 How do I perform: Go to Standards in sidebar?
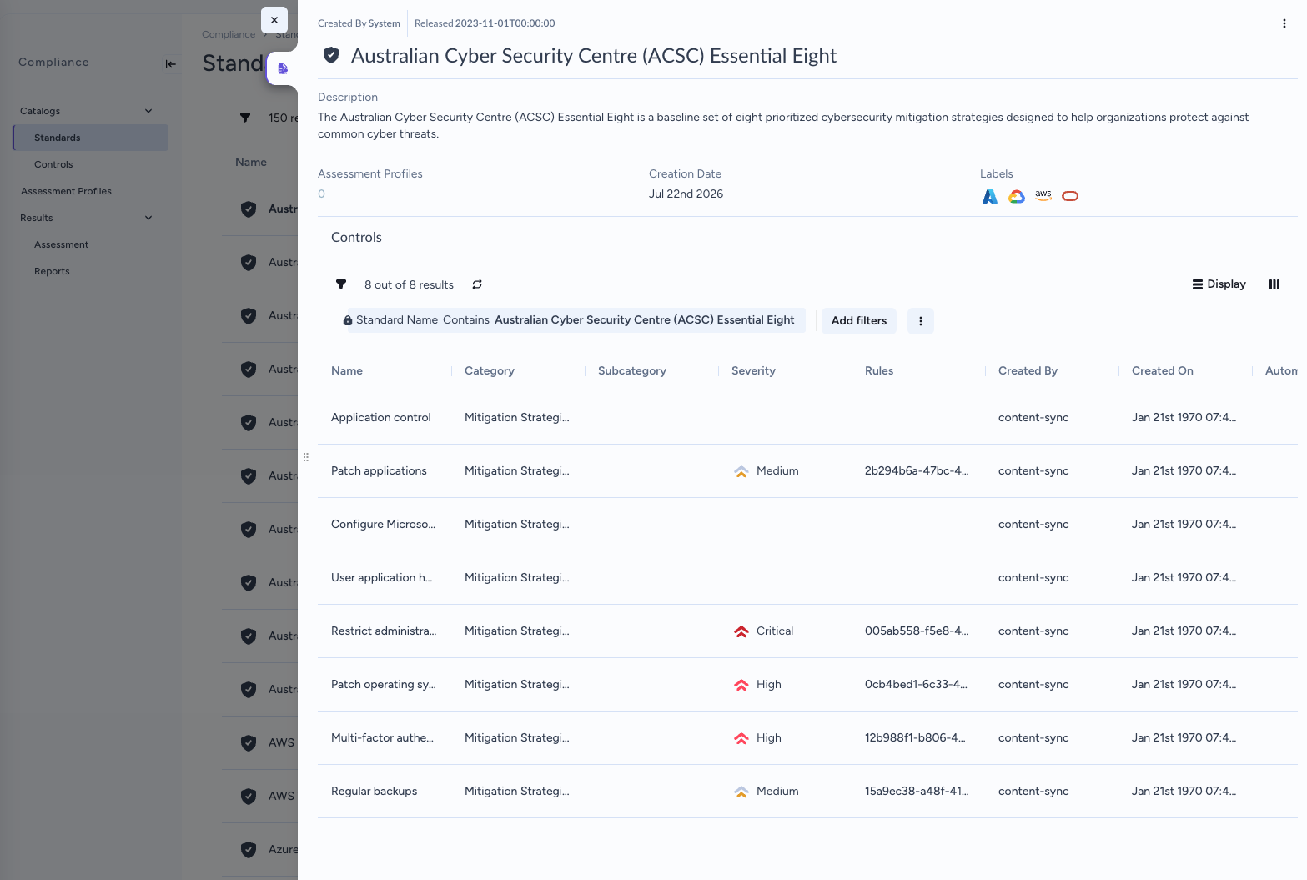coord(91,138)
